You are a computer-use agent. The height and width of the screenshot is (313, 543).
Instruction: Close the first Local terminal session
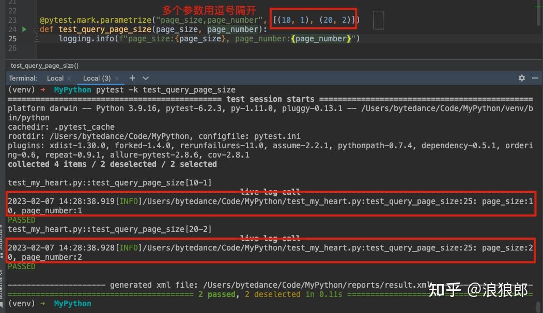[70, 78]
